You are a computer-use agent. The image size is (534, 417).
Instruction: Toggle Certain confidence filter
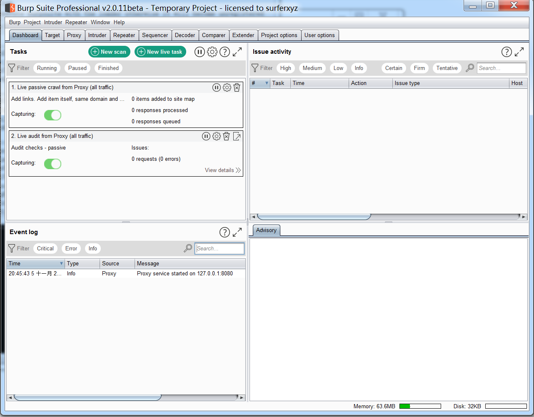394,68
